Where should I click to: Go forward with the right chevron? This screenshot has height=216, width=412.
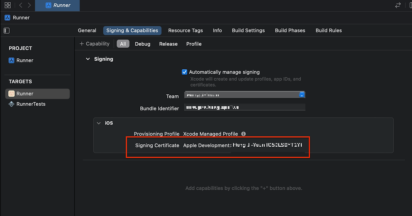point(30,5)
